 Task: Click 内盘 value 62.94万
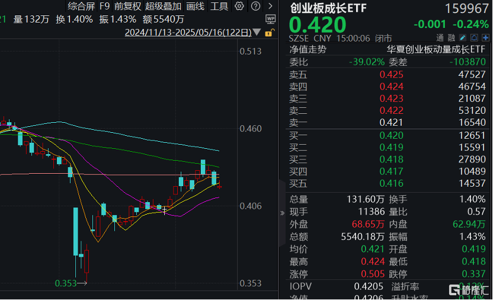(469, 224)
